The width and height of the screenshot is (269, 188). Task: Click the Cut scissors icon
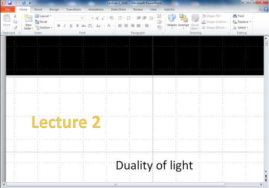[15, 16]
